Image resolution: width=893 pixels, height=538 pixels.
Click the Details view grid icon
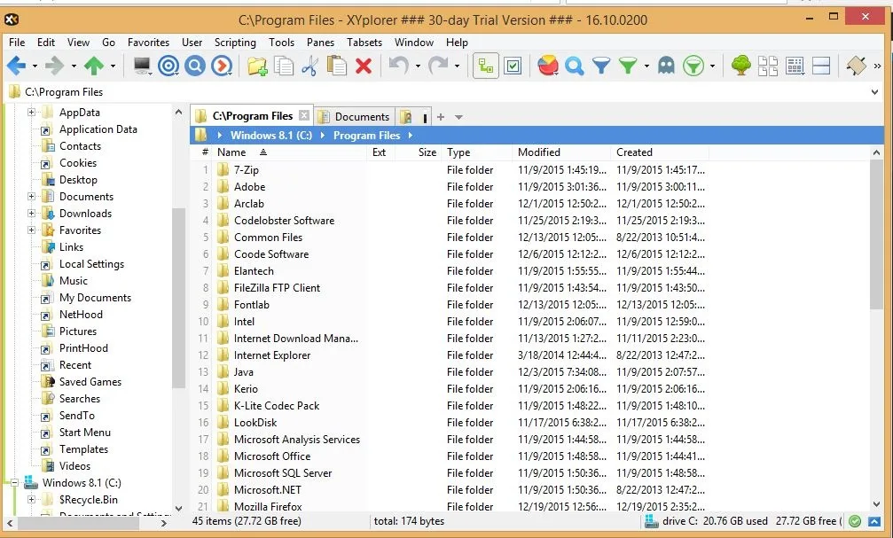pyautogui.click(x=795, y=66)
